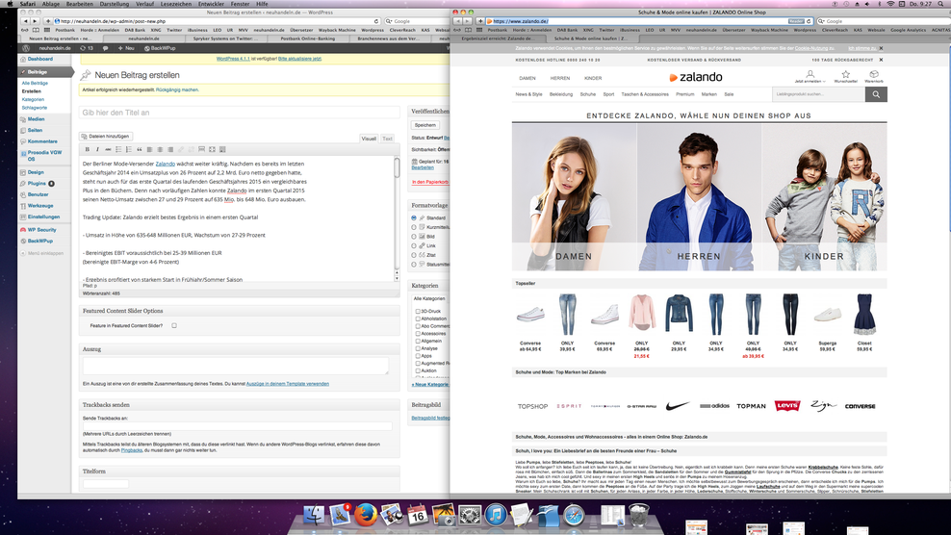The width and height of the screenshot is (951, 535).
Task: Go back in the WordPress Safari window
Action: [25, 21]
